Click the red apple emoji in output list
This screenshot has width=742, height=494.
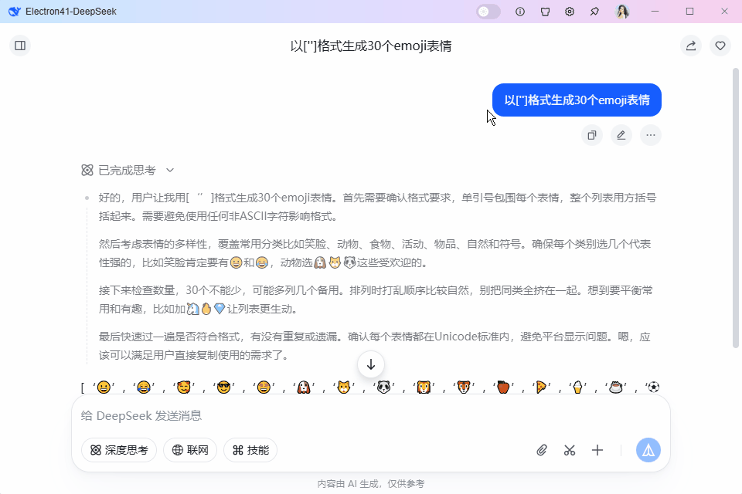click(503, 387)
